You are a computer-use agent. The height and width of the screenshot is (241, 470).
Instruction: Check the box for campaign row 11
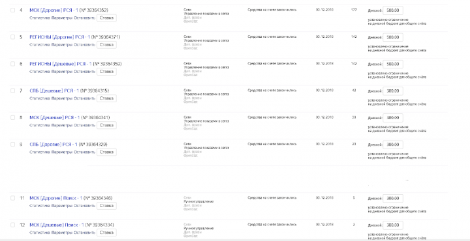[12, 198]
